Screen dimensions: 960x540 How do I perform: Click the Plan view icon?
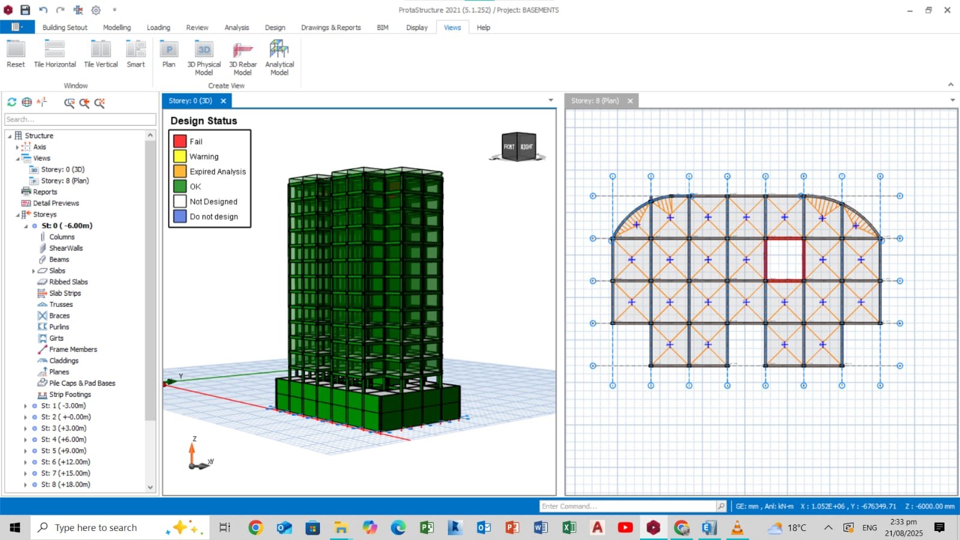pyautogui.click(x=169, y=50)
